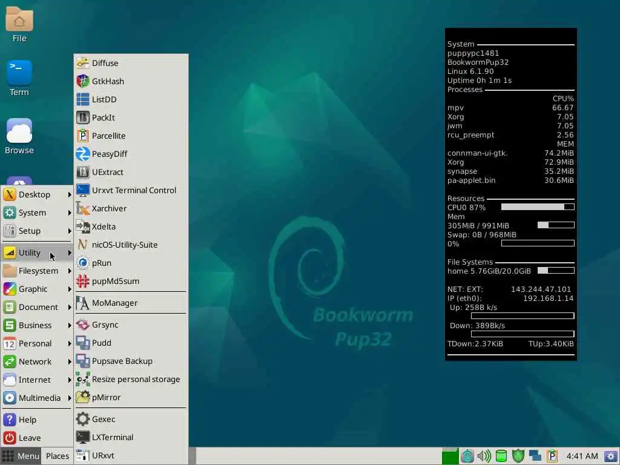Viewport: 620px width, 465px height.
Task: Choose Help from the main menu
Action: point(37,420)
